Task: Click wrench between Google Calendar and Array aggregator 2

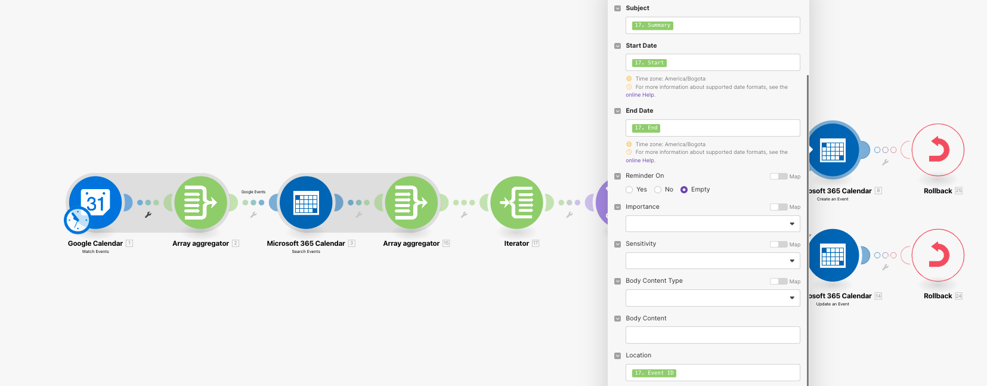Action: [148, 215]
